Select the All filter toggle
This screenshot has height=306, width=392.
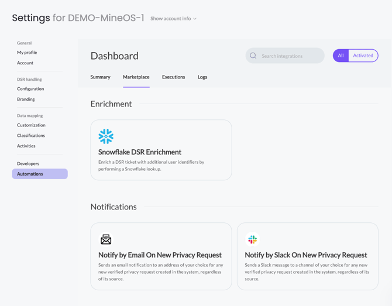pos(341,56)
